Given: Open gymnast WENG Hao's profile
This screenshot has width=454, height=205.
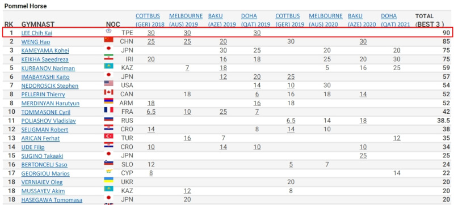Looking at the screenshot, I should [36, 42].
